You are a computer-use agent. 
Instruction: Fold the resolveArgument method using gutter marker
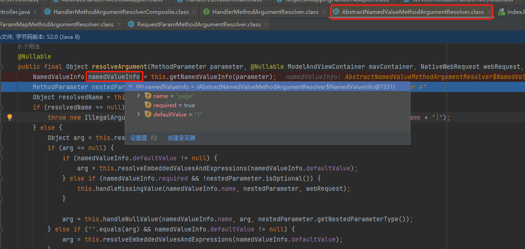tap(2, 67)
